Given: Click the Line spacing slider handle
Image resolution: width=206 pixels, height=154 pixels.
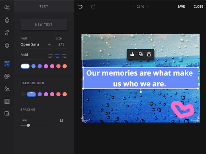Looking at the screenshot, I should pyautogui.click(x=28, y=125).
